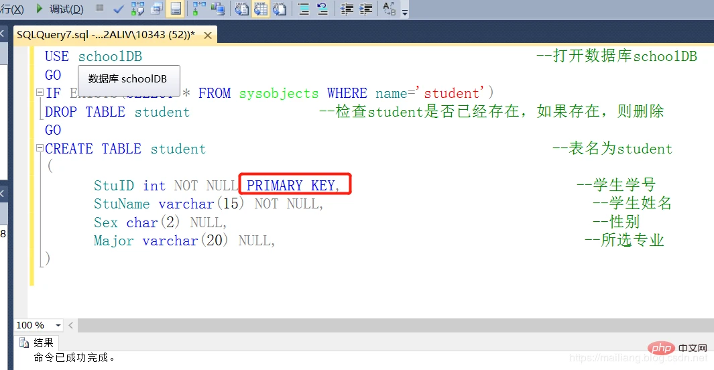The height and width of the screenshot is (370, 714).
Task: Open the 调试(D) menu
Action: click(x=67, y=9)
